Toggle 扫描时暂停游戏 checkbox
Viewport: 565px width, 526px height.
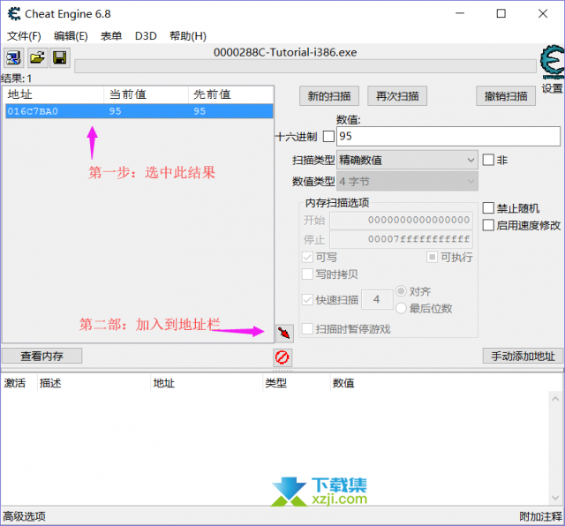pos(307,329)
